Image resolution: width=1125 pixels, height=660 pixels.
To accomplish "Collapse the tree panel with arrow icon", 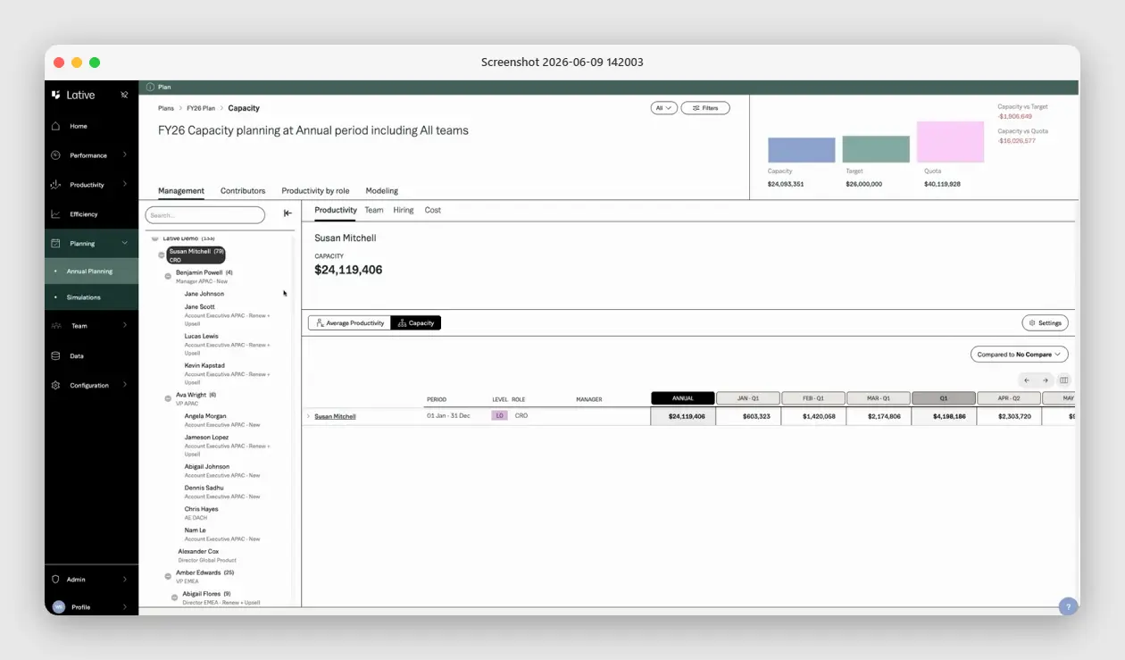I will pos(287,213).
